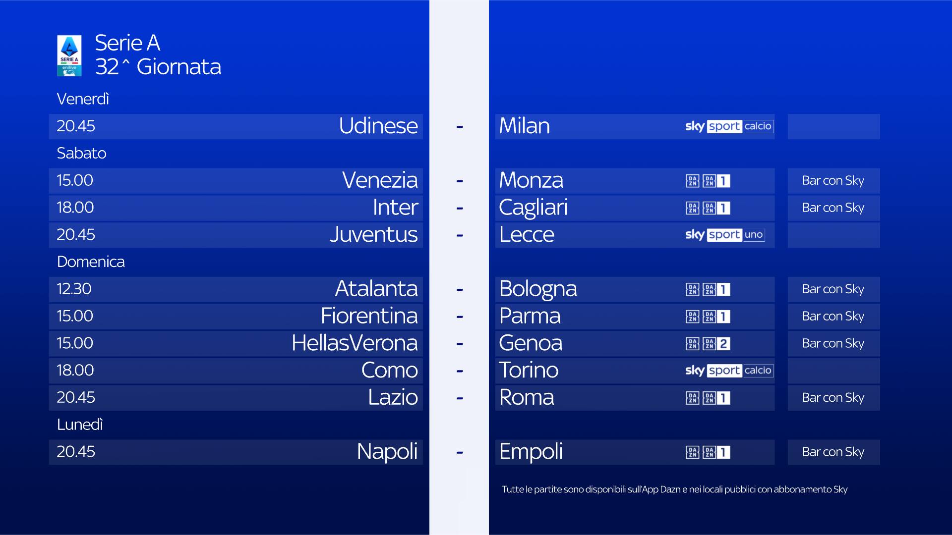Click the Sky Sport Uno logo beside Lecce

pos(724,235)
